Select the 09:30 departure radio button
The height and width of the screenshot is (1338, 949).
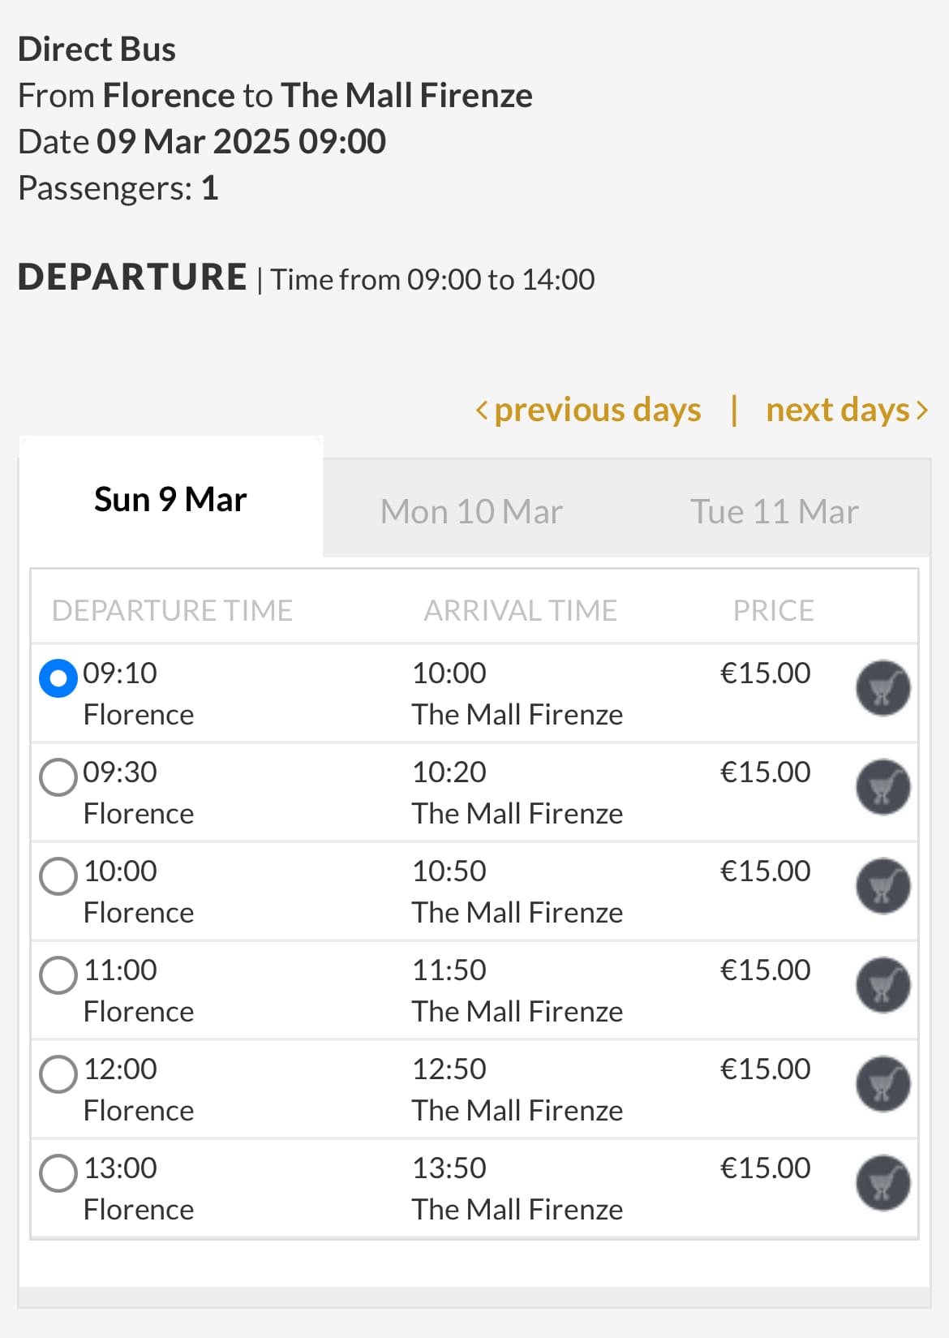click(58, 777)
